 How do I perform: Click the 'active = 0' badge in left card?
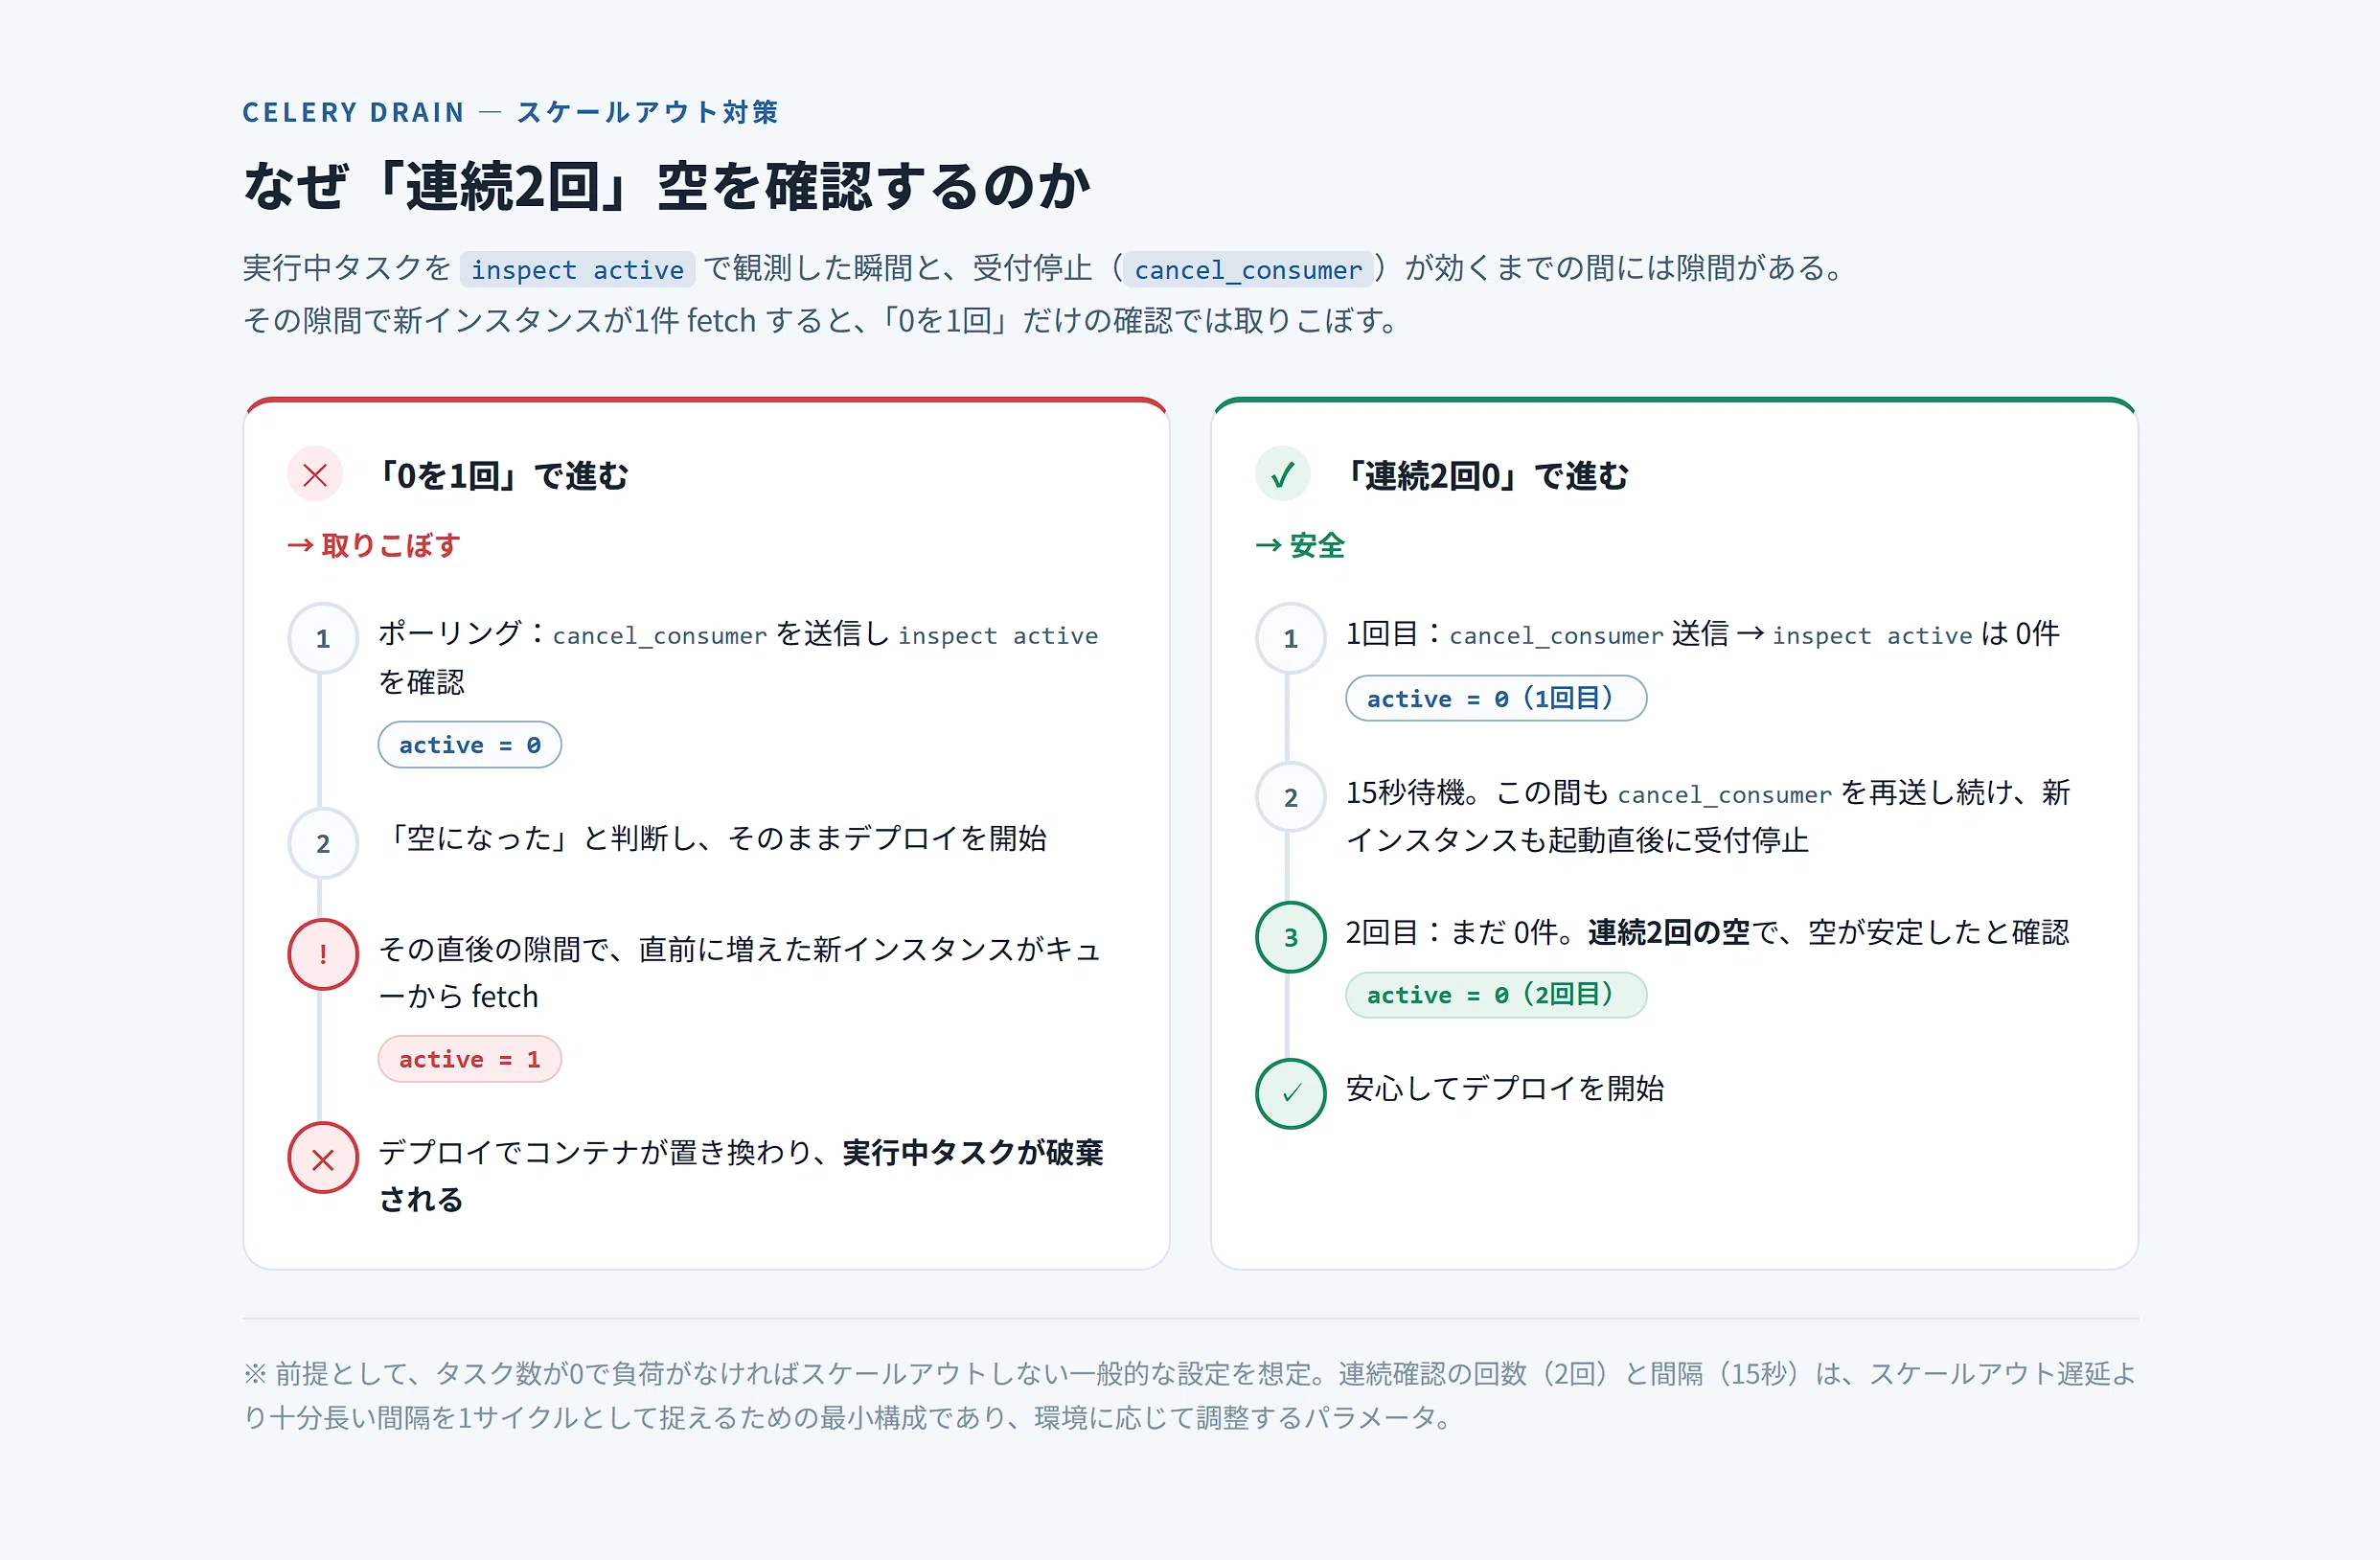(470, 745)
